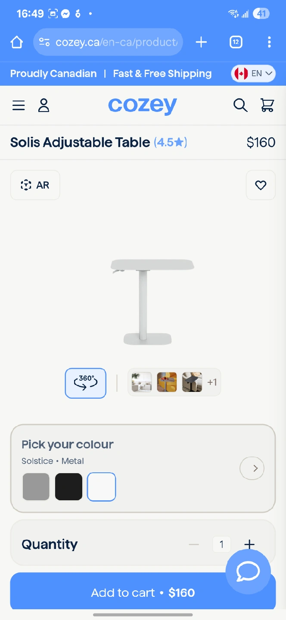Increase quantity with the plus button

249,544
